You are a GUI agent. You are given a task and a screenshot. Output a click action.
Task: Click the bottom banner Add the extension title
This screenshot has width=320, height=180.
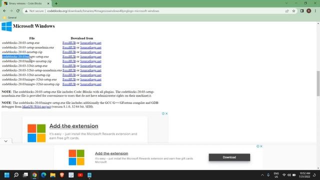(x=111, y=153)
